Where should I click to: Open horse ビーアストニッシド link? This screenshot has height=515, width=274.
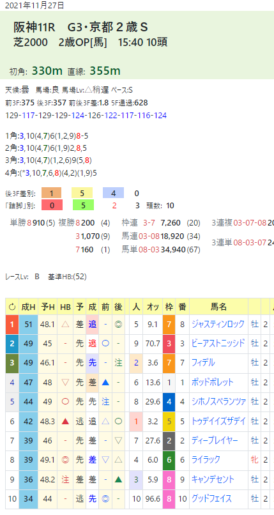pos(218,344)
